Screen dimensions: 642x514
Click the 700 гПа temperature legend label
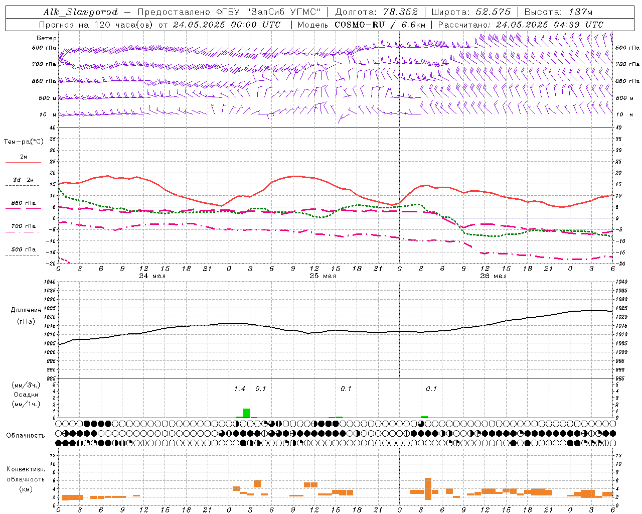[24, 226]
